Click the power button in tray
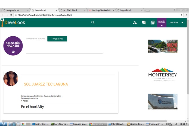 187,124
